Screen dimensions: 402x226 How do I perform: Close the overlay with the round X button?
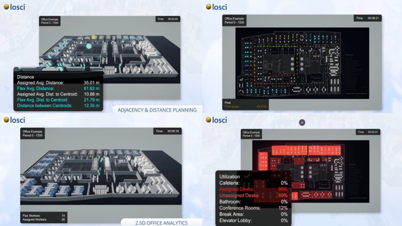302,122
